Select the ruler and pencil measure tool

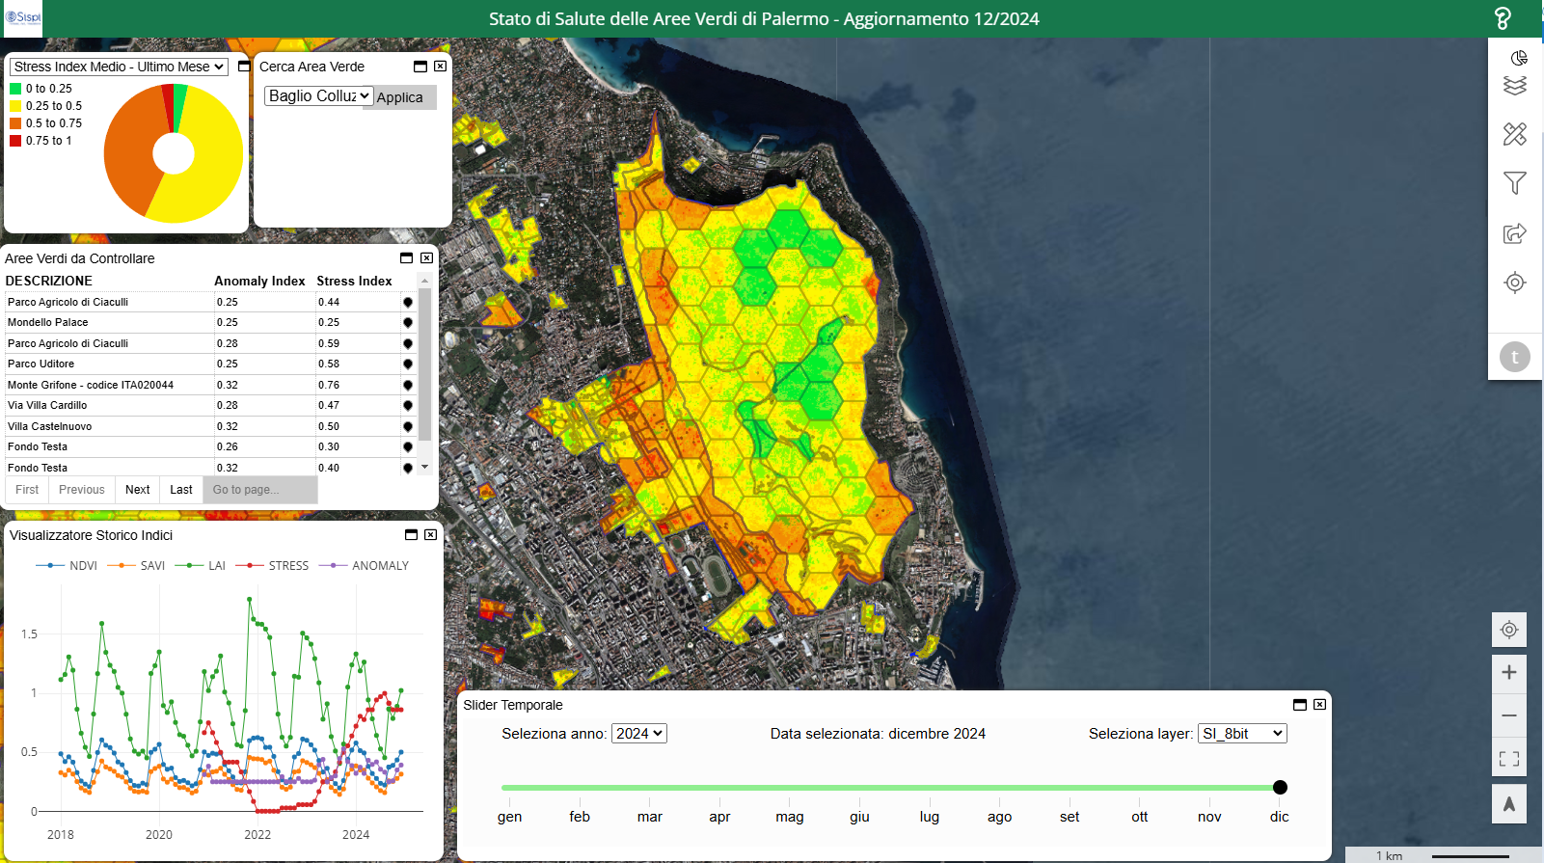tap(1514, 134)
